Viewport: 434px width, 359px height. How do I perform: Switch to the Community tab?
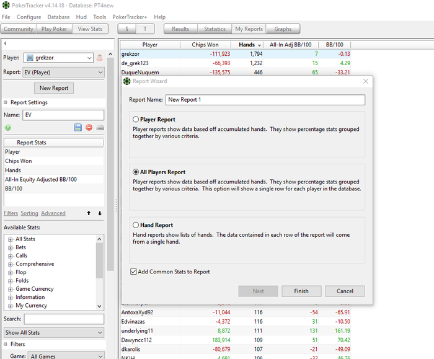(x=19, y=29)
